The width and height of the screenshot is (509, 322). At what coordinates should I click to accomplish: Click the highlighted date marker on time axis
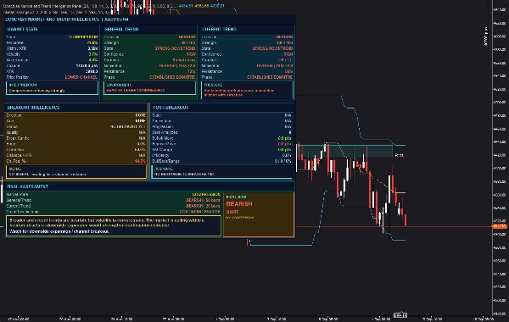pos(400,315)
